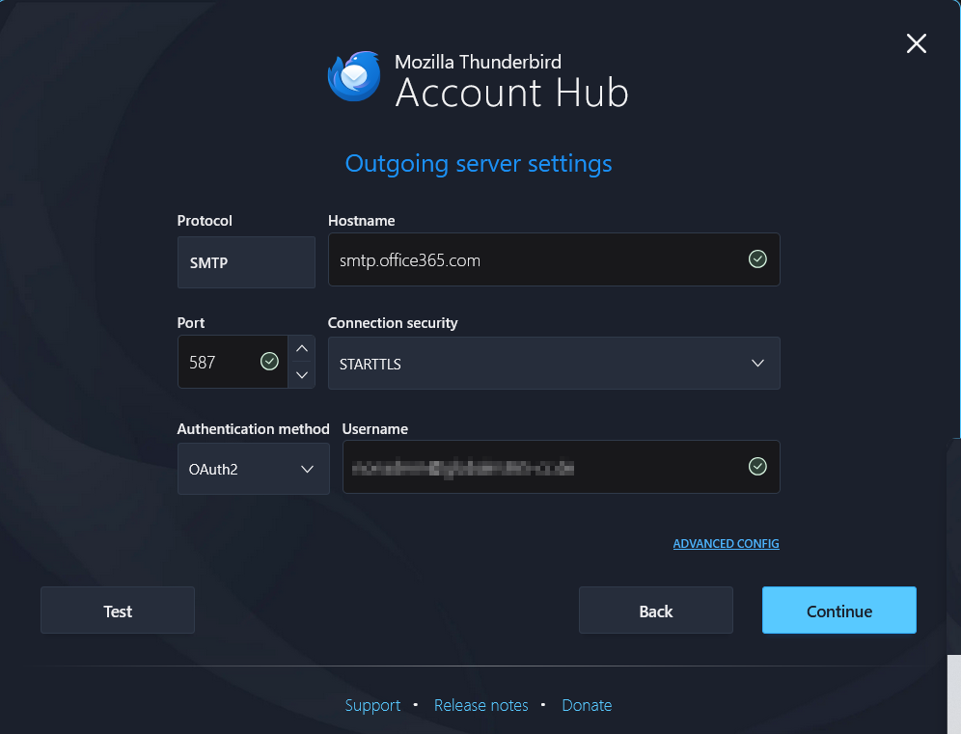Click the Username input field
This screenshot has height=734, width=961.
point(562,467)
